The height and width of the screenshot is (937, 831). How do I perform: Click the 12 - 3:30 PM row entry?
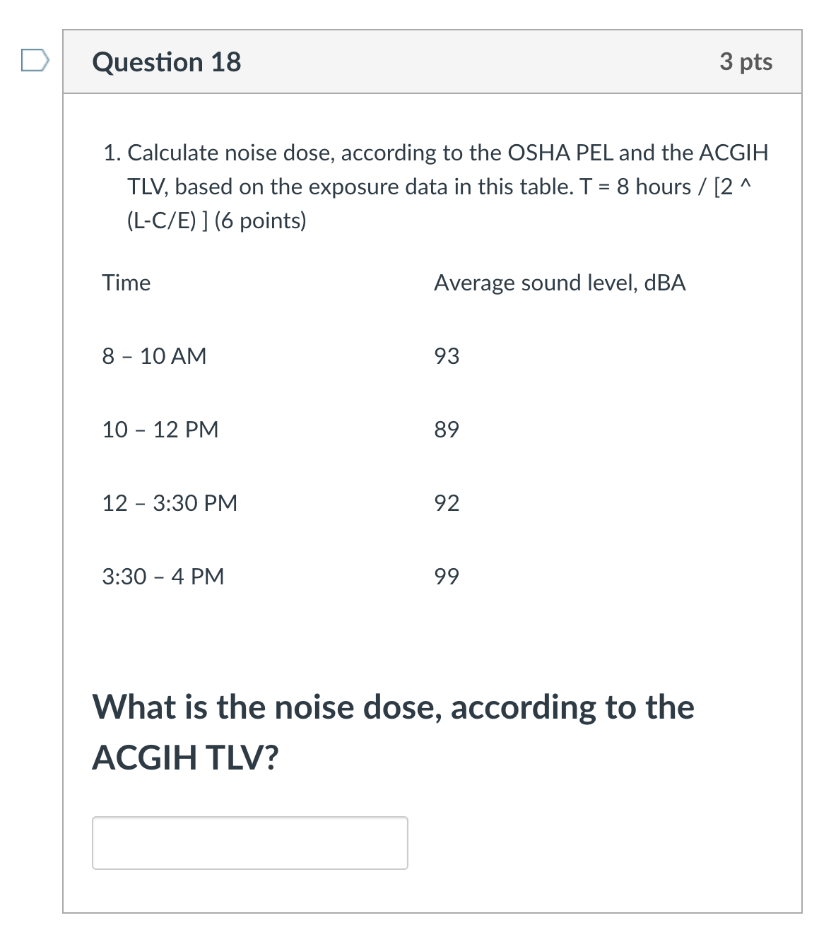click(170, 503)
